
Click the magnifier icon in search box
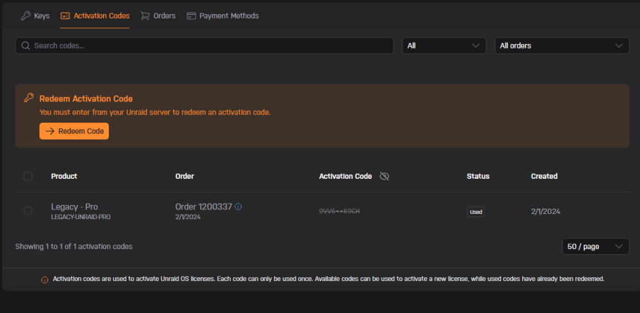click(x=26, y=45)
